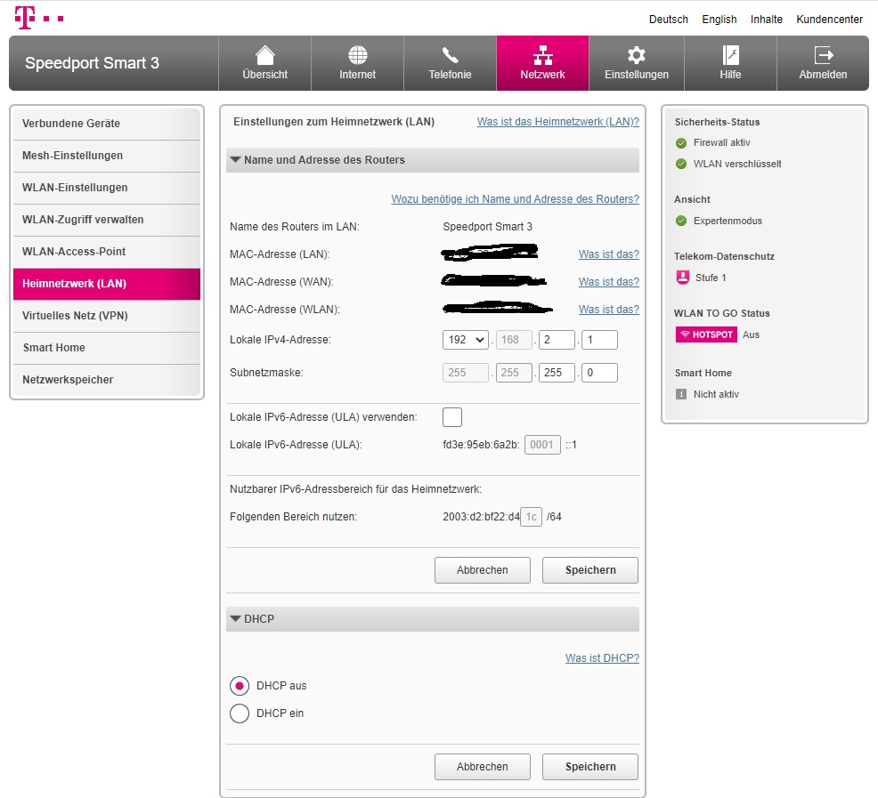Click 'Was ist das?' for MAC-Adresse (LAN)
This screenshot has height=798, width=878.
pyautogui.click(x=609, y=254)
